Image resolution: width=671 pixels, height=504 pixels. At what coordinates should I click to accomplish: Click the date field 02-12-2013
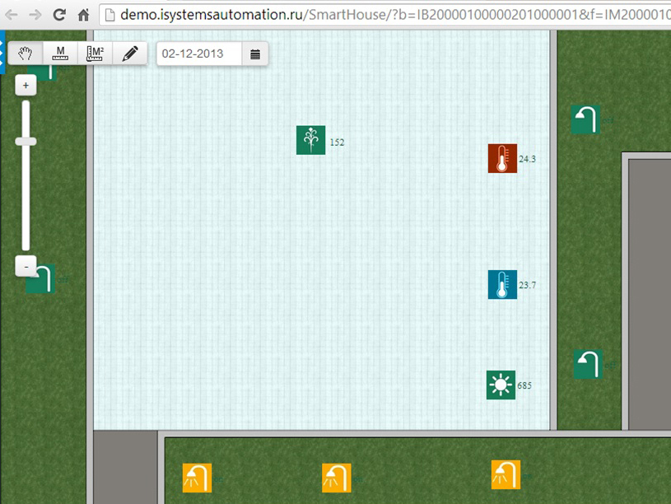coord(199,54)
